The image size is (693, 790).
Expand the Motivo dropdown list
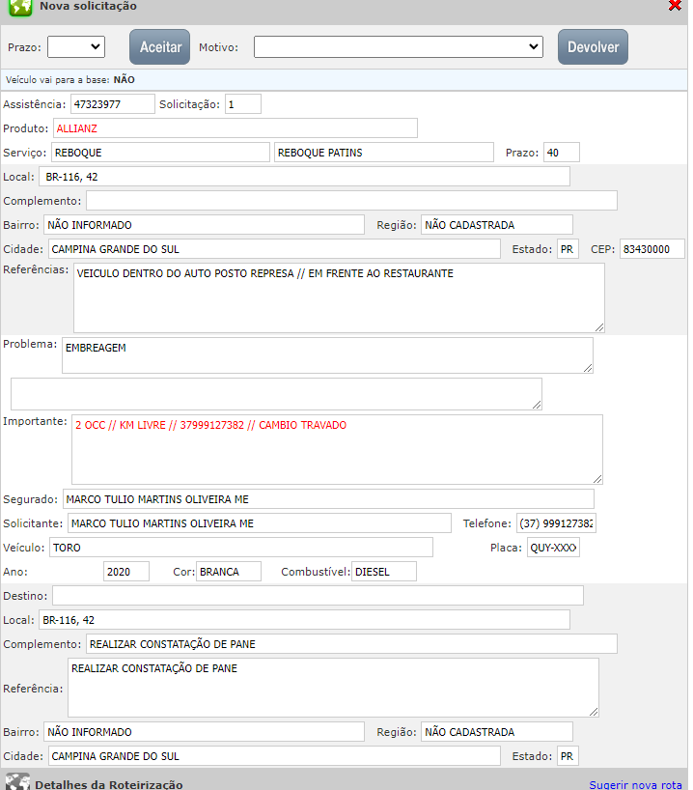tap(399, 46)
